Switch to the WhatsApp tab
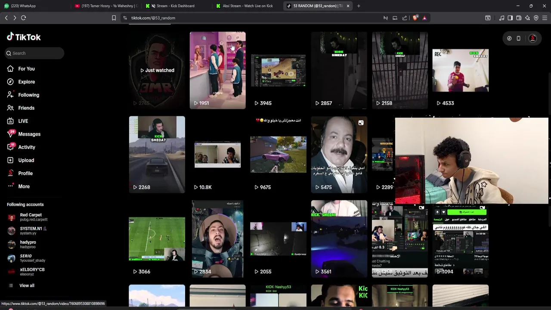This screenshot has height=310, width=551. (x=34, y=6)
